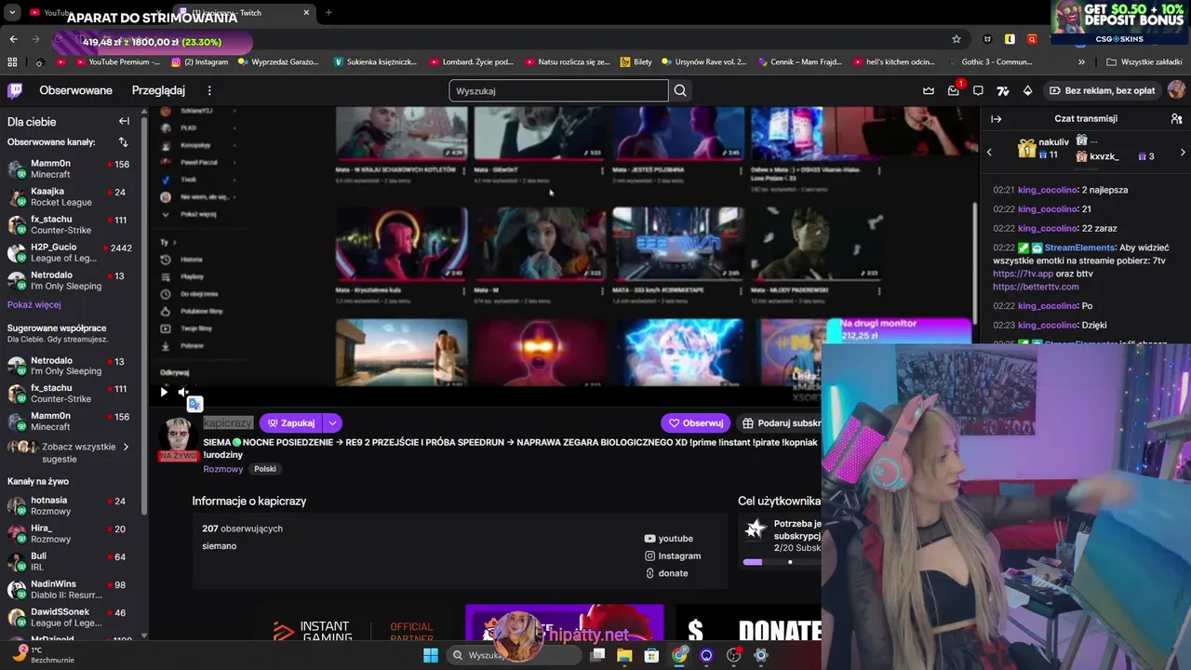Open the Instagram panel link
This screenshot has height=670, width=1191.
[672, 556]
